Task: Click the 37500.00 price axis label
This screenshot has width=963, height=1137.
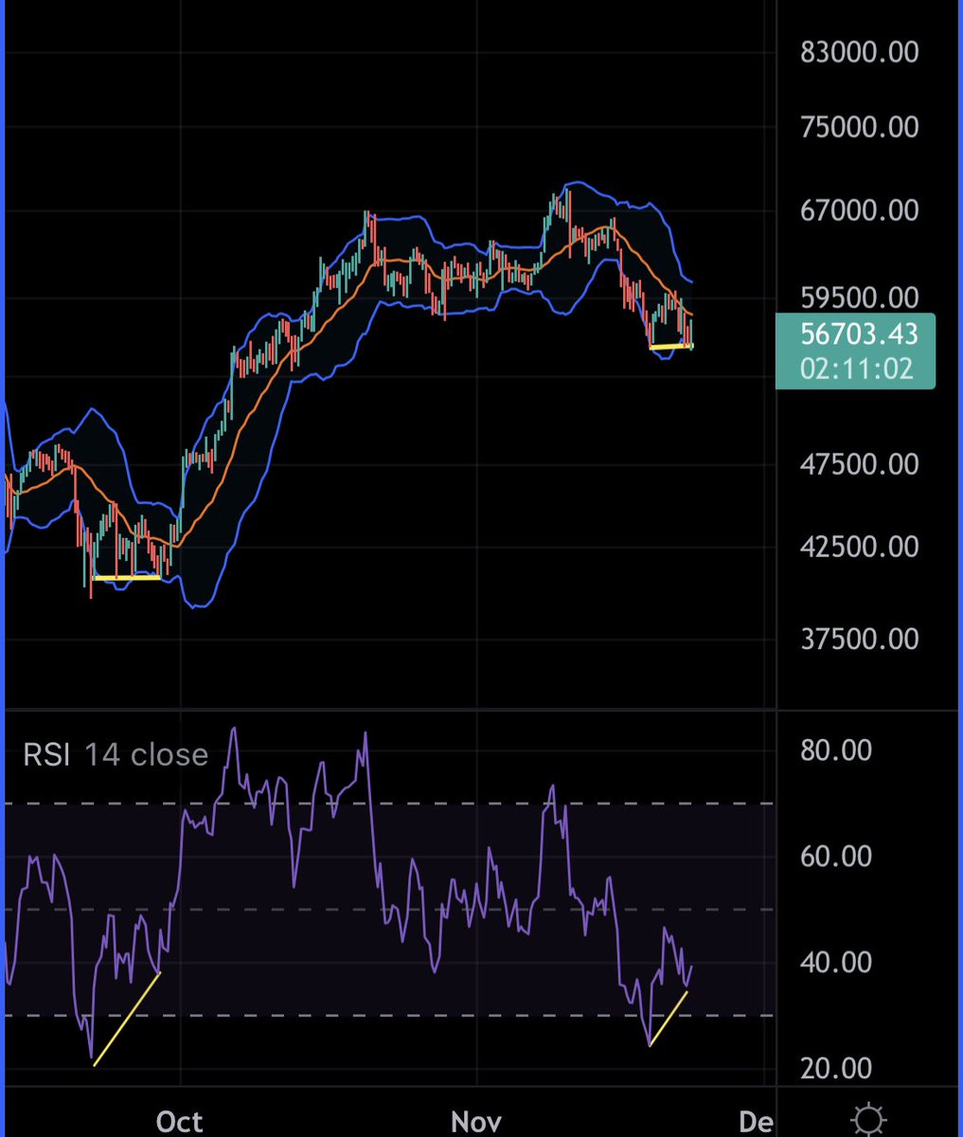Action: 859,639
